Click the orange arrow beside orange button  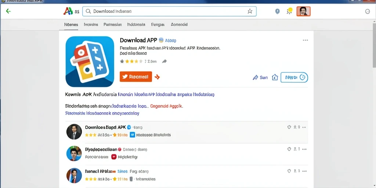(x=157, y=77)
